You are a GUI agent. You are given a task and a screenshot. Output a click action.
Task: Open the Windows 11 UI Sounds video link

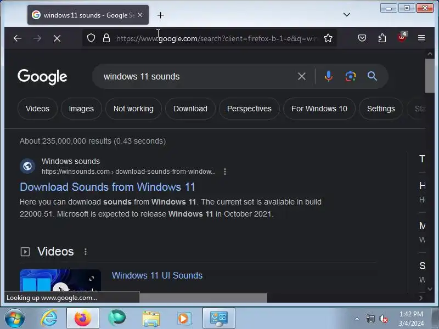coord(157,275)
